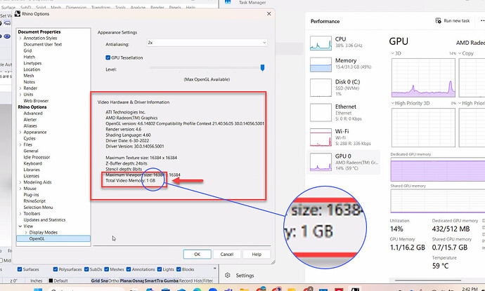The image size is (485, 291).
Task: Toggle Ortho in the status bar
Action: [x=113, y=280]
